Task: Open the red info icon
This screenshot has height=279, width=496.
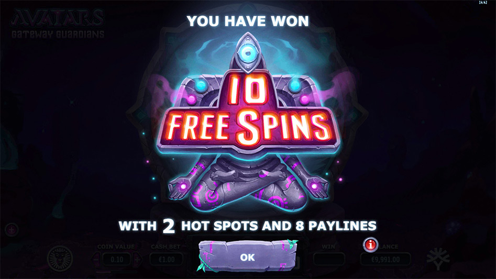Action: [370, 244]
